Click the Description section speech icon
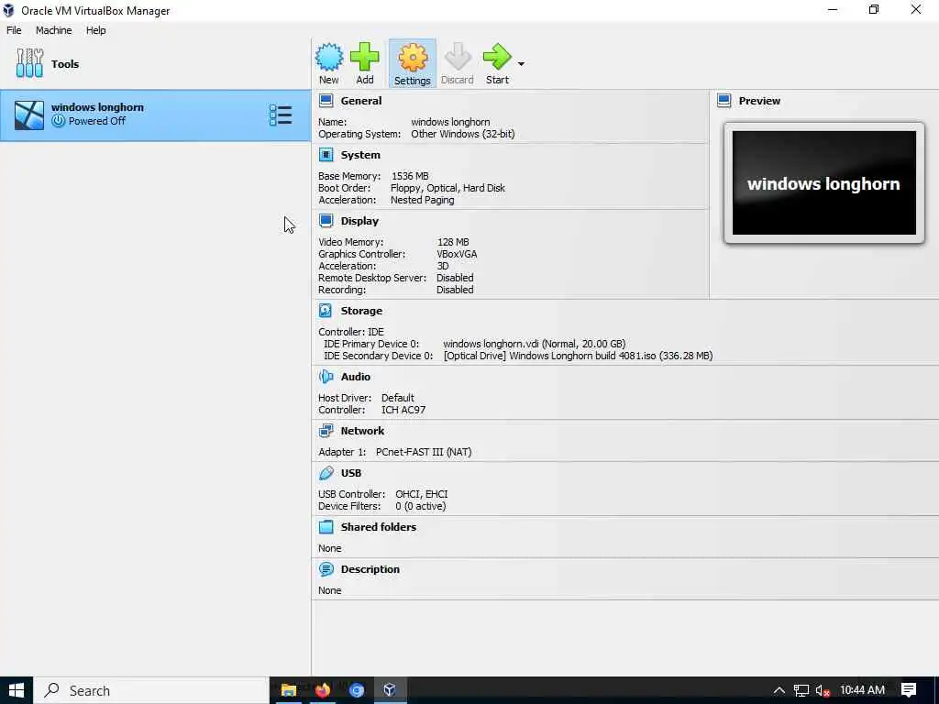 tap(326, 569)
